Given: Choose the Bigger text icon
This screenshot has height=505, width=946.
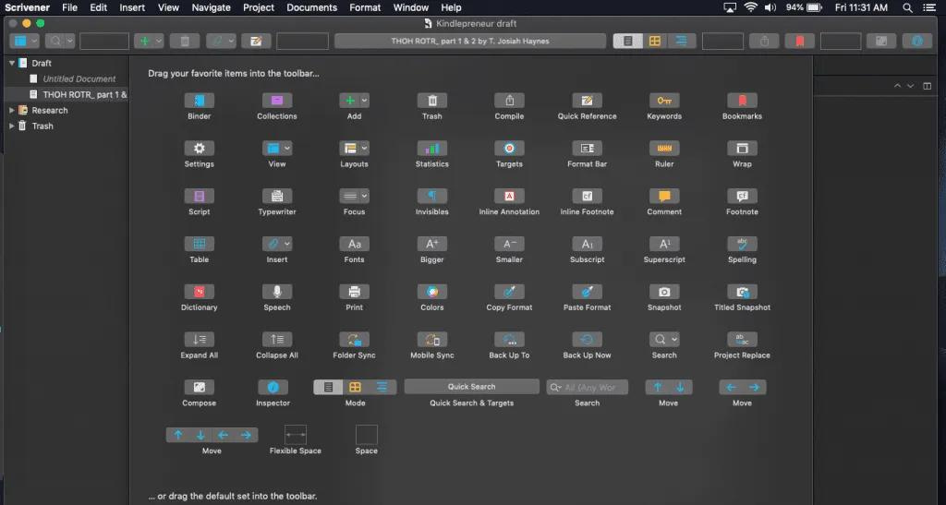Looking at the screenshot, I should [432, 244].
